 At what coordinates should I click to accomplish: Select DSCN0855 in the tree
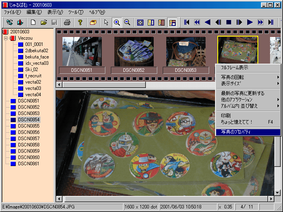[x=29, y=126]
